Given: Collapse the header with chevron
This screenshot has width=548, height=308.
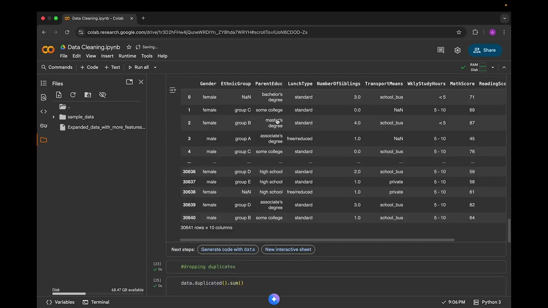Looking at the screenshot, I should point(504,67).
